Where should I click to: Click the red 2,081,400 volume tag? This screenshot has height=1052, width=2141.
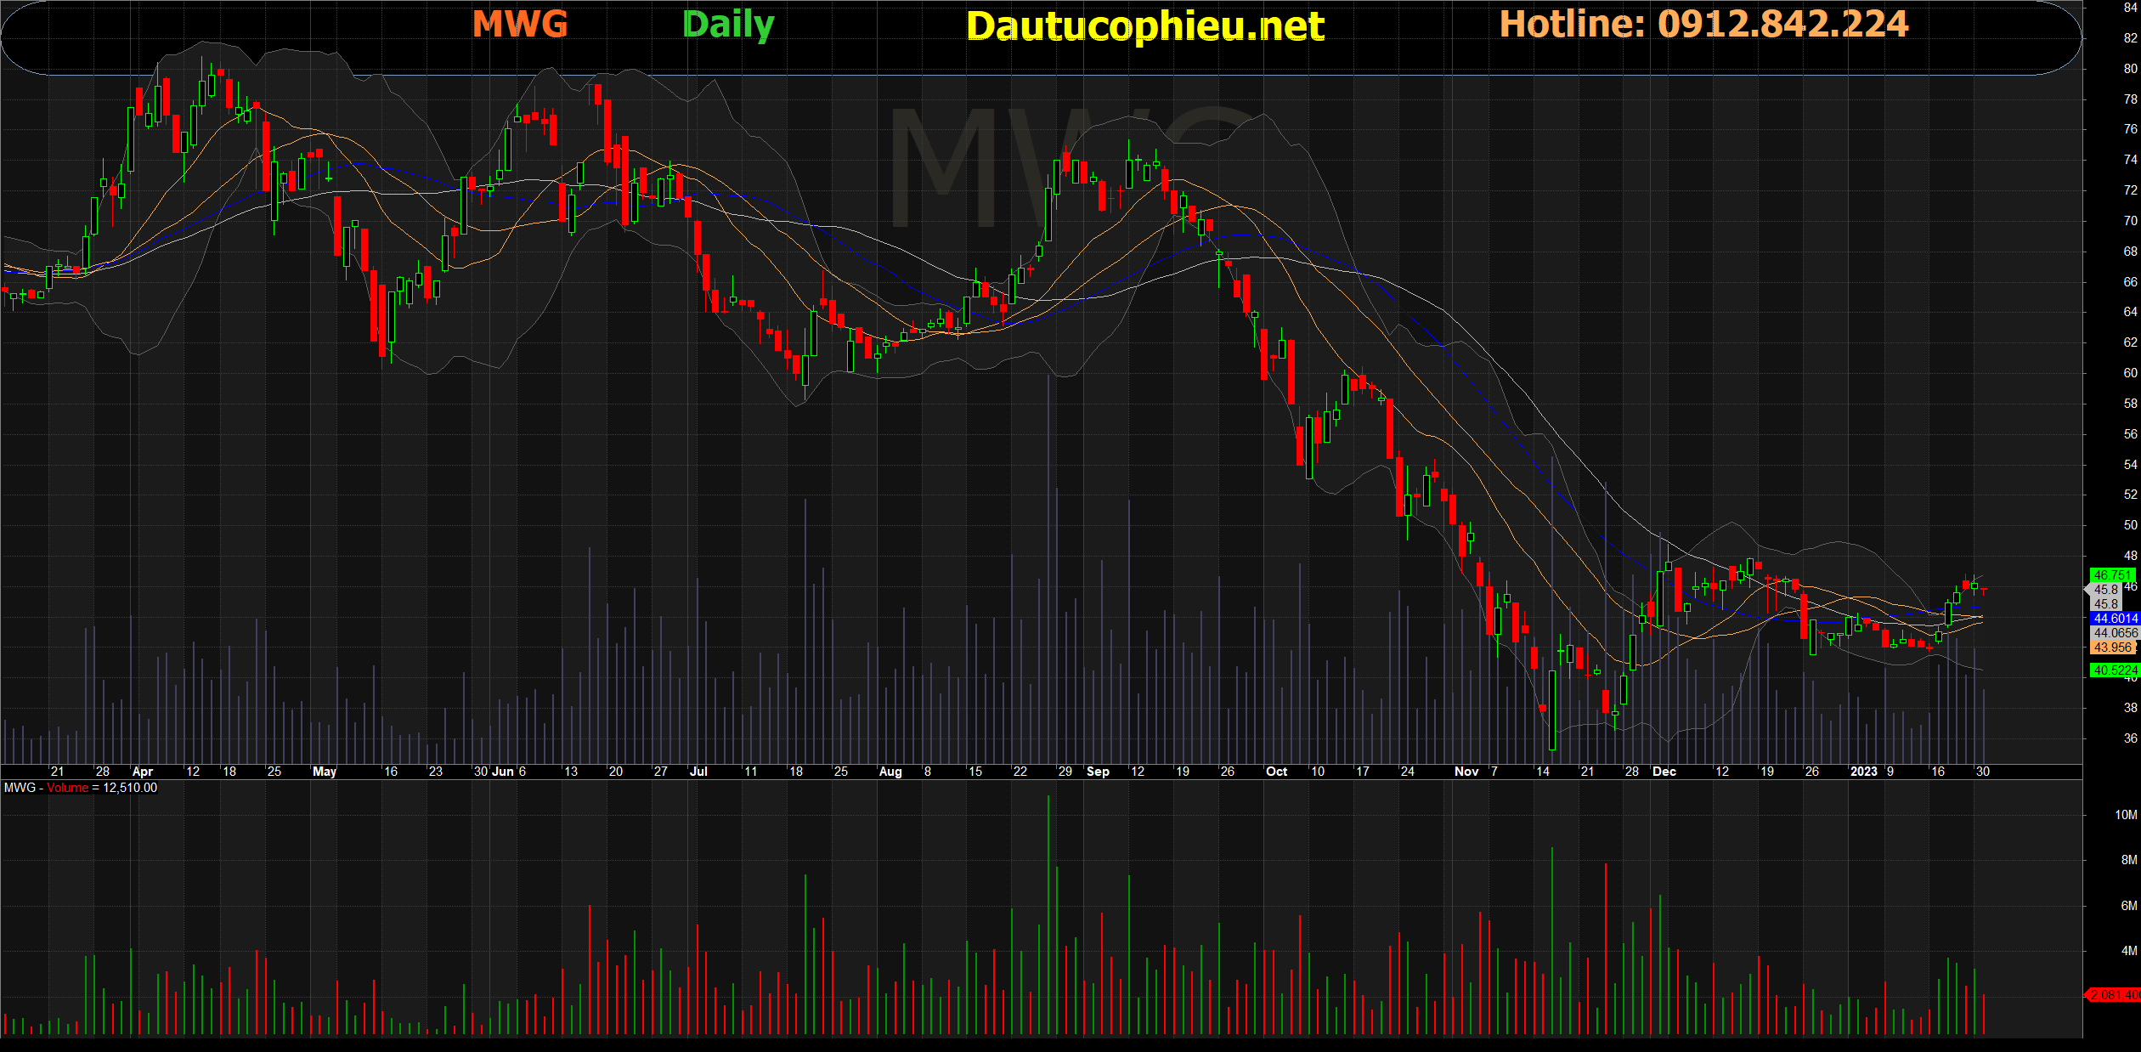[2114, 994]
